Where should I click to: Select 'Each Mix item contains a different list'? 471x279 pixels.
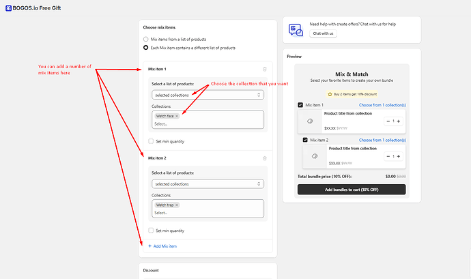(146, 48)
